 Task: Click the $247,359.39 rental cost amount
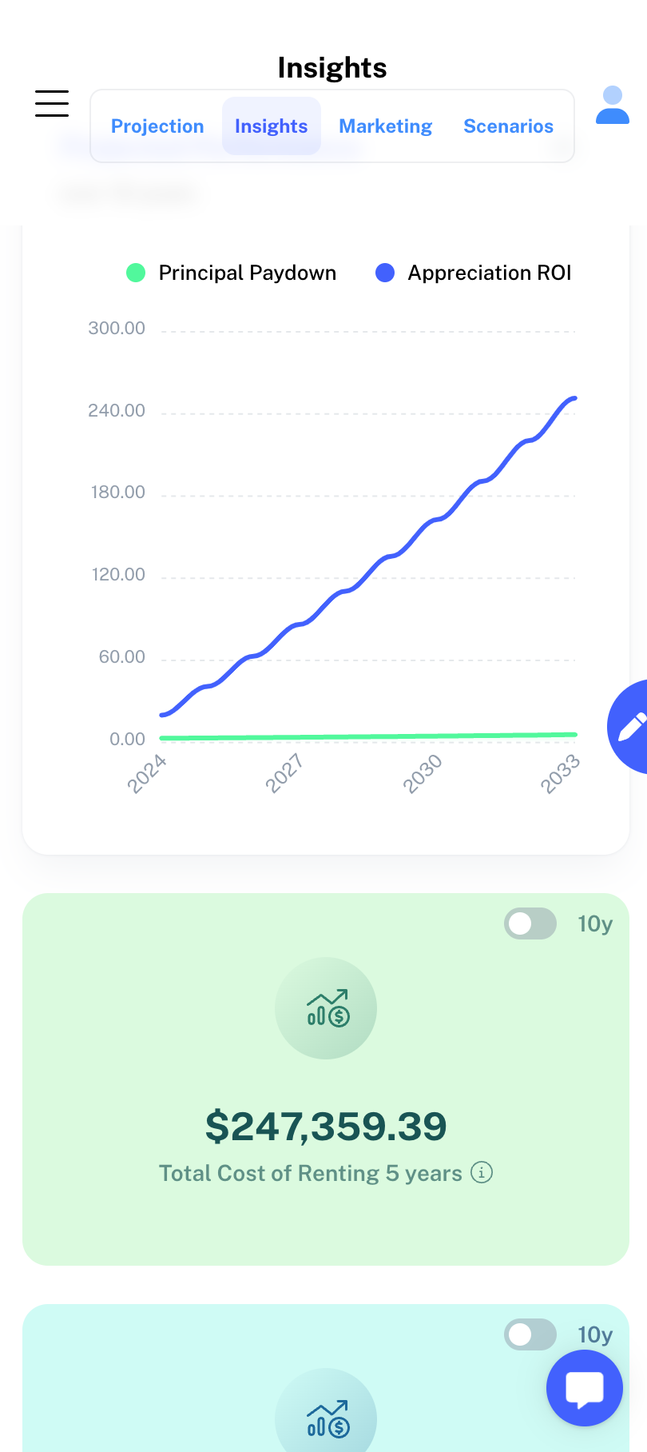coord(326,1126)
